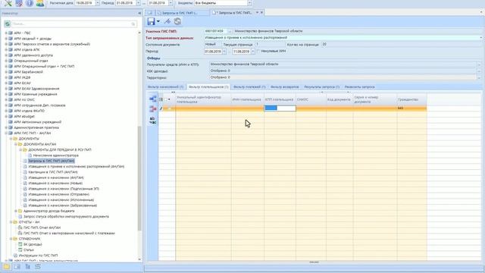Open the Бюджеты dropdown
Viewport: 485px width, 273px height.
pos(249,3)
